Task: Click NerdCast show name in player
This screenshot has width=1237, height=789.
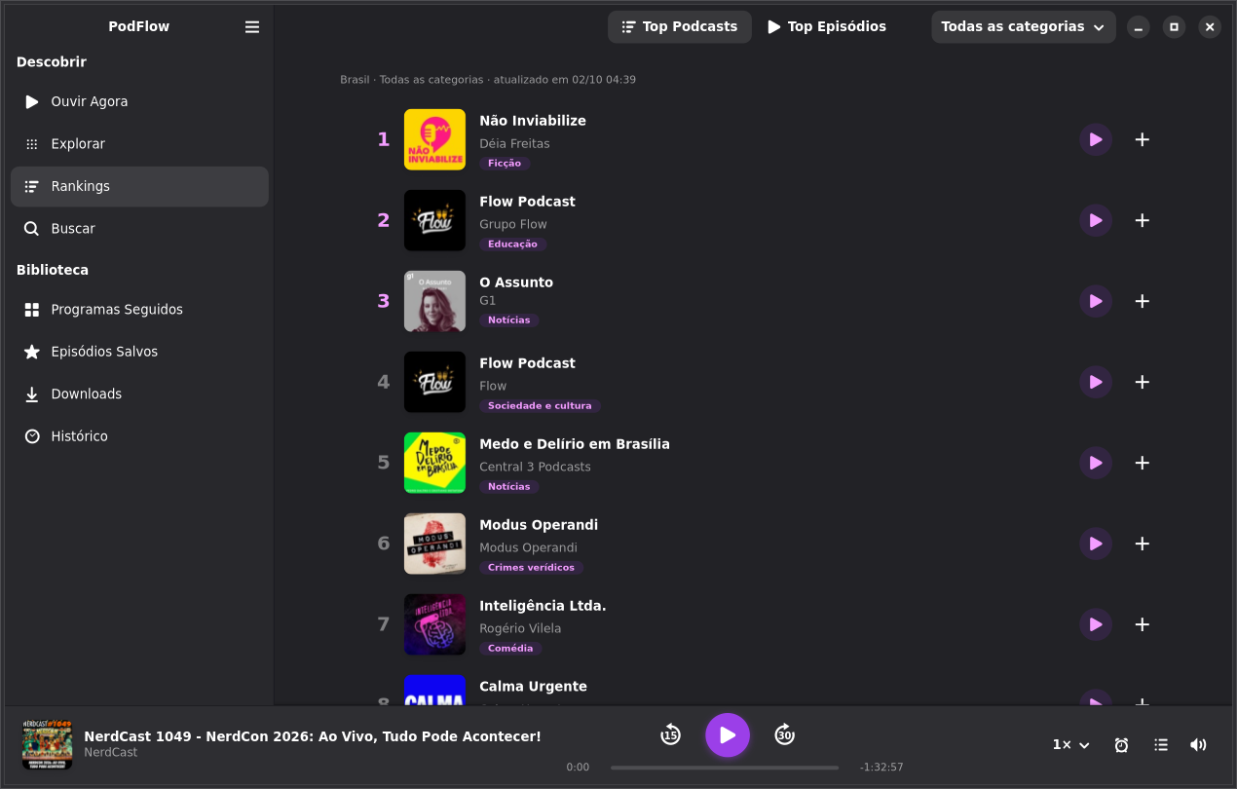Action: point(110,753)
